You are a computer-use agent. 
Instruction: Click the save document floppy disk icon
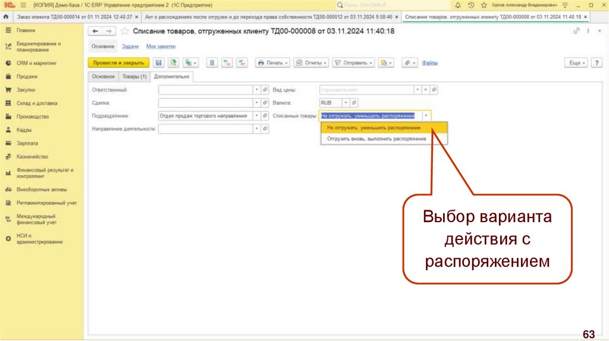(158, 63)
